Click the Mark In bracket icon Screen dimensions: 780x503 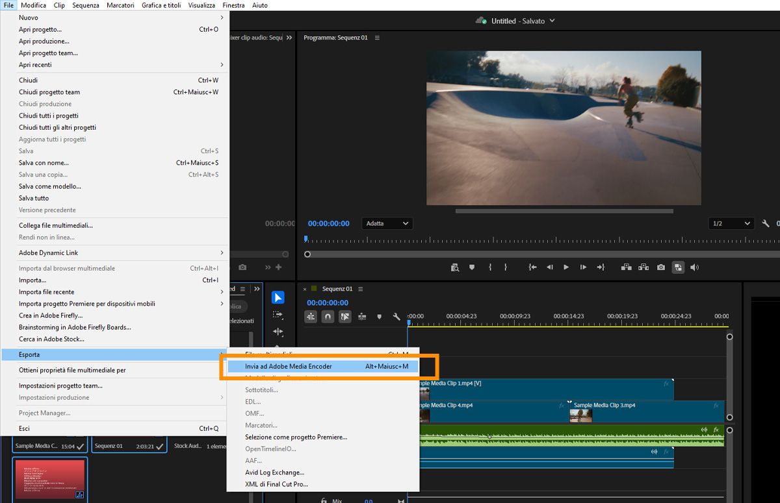click(x=489, y=267)
